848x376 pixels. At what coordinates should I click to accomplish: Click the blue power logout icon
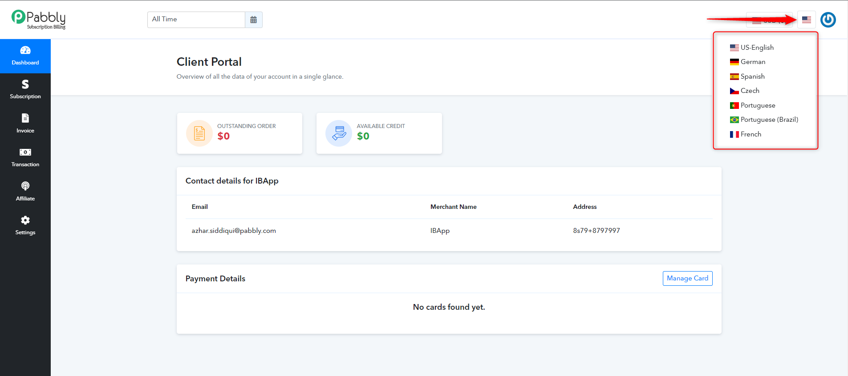tap(828, 20)
